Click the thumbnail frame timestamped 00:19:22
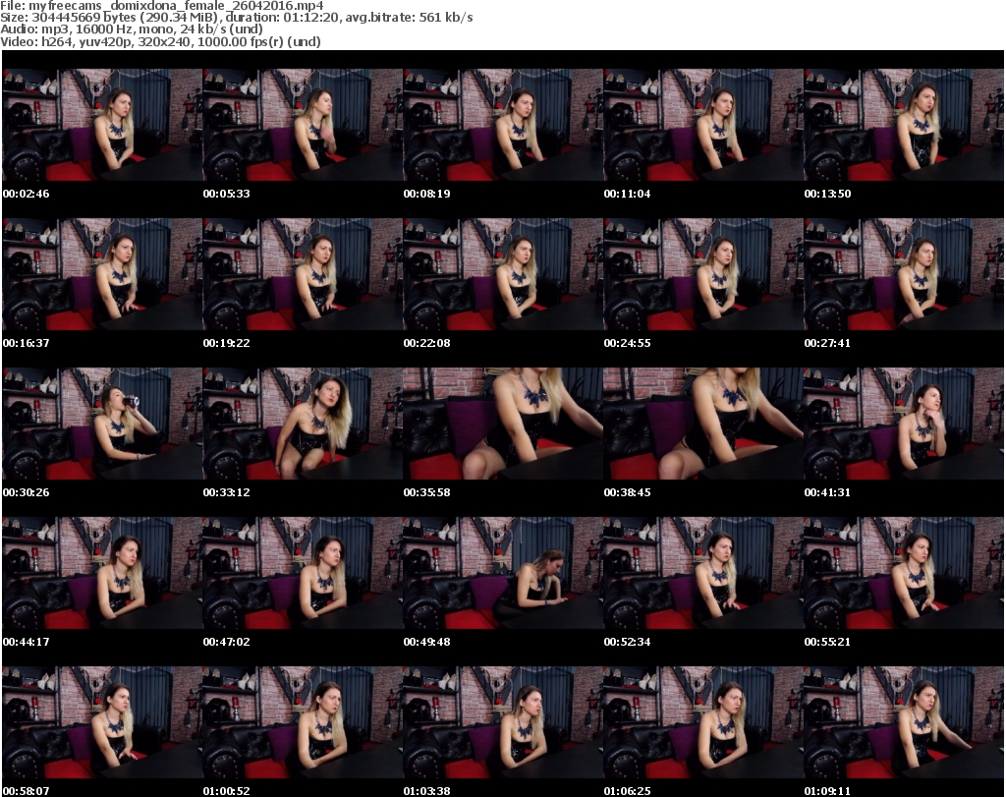Screen dimensions: 1006x797 pos(303,274)
